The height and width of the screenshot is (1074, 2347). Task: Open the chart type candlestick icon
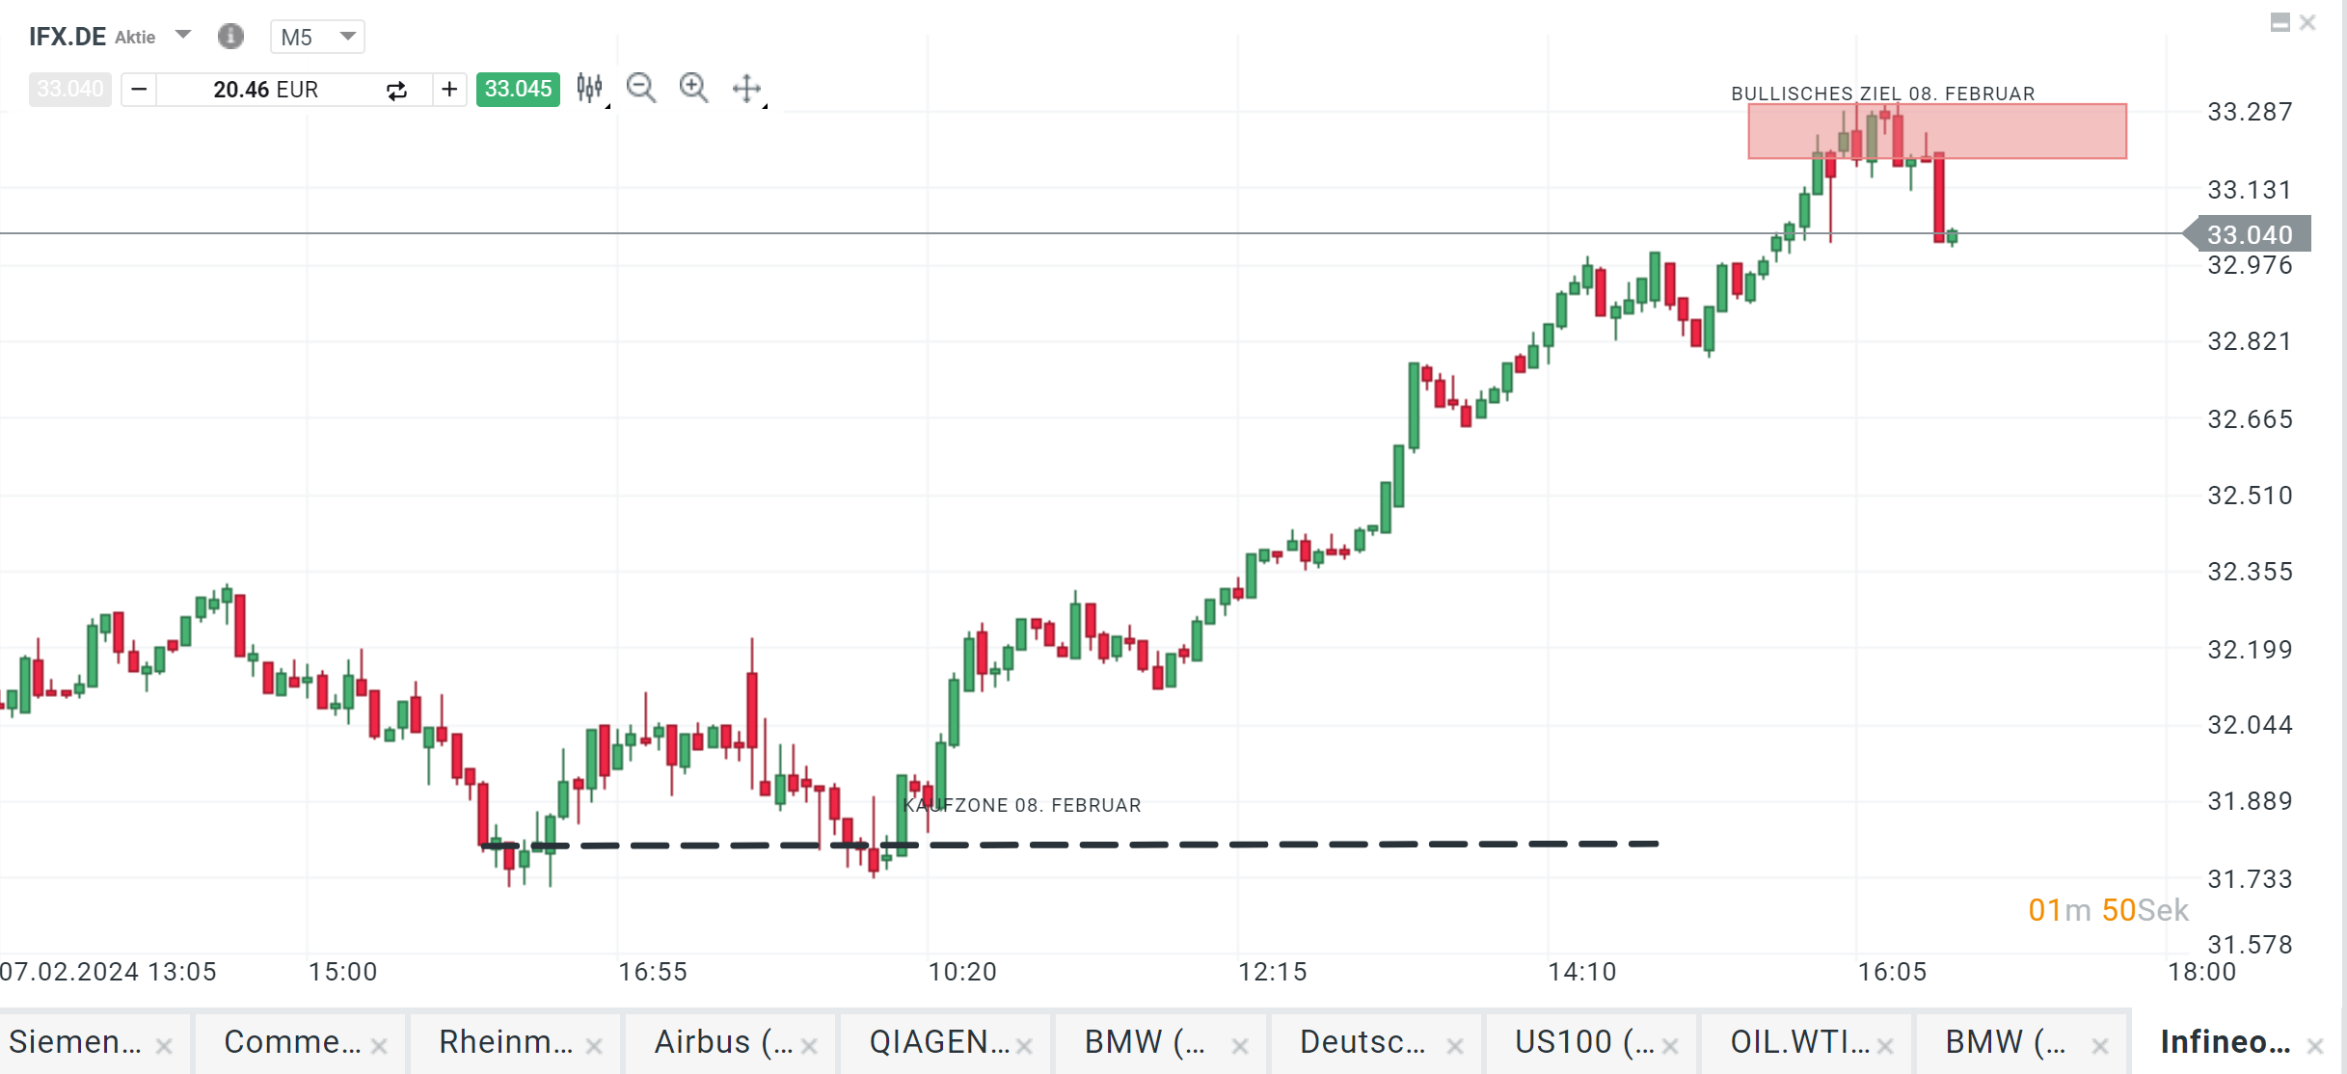click(x=589, y=89)
